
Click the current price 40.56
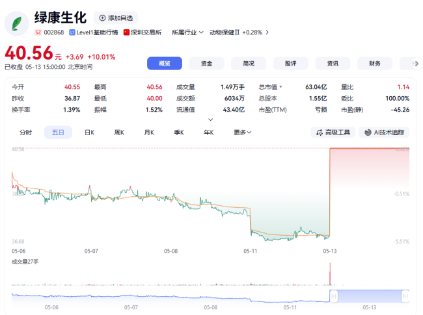(x=29, y=53)
